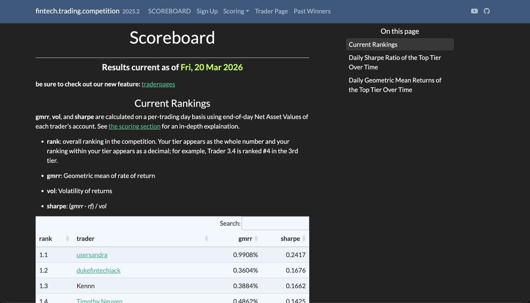Click the 2025.2 version label
Viewport: 530px width, 303px height.
[x=131, y=12]
